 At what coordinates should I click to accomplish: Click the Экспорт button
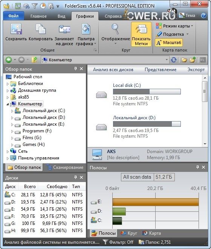coord(196,70)
